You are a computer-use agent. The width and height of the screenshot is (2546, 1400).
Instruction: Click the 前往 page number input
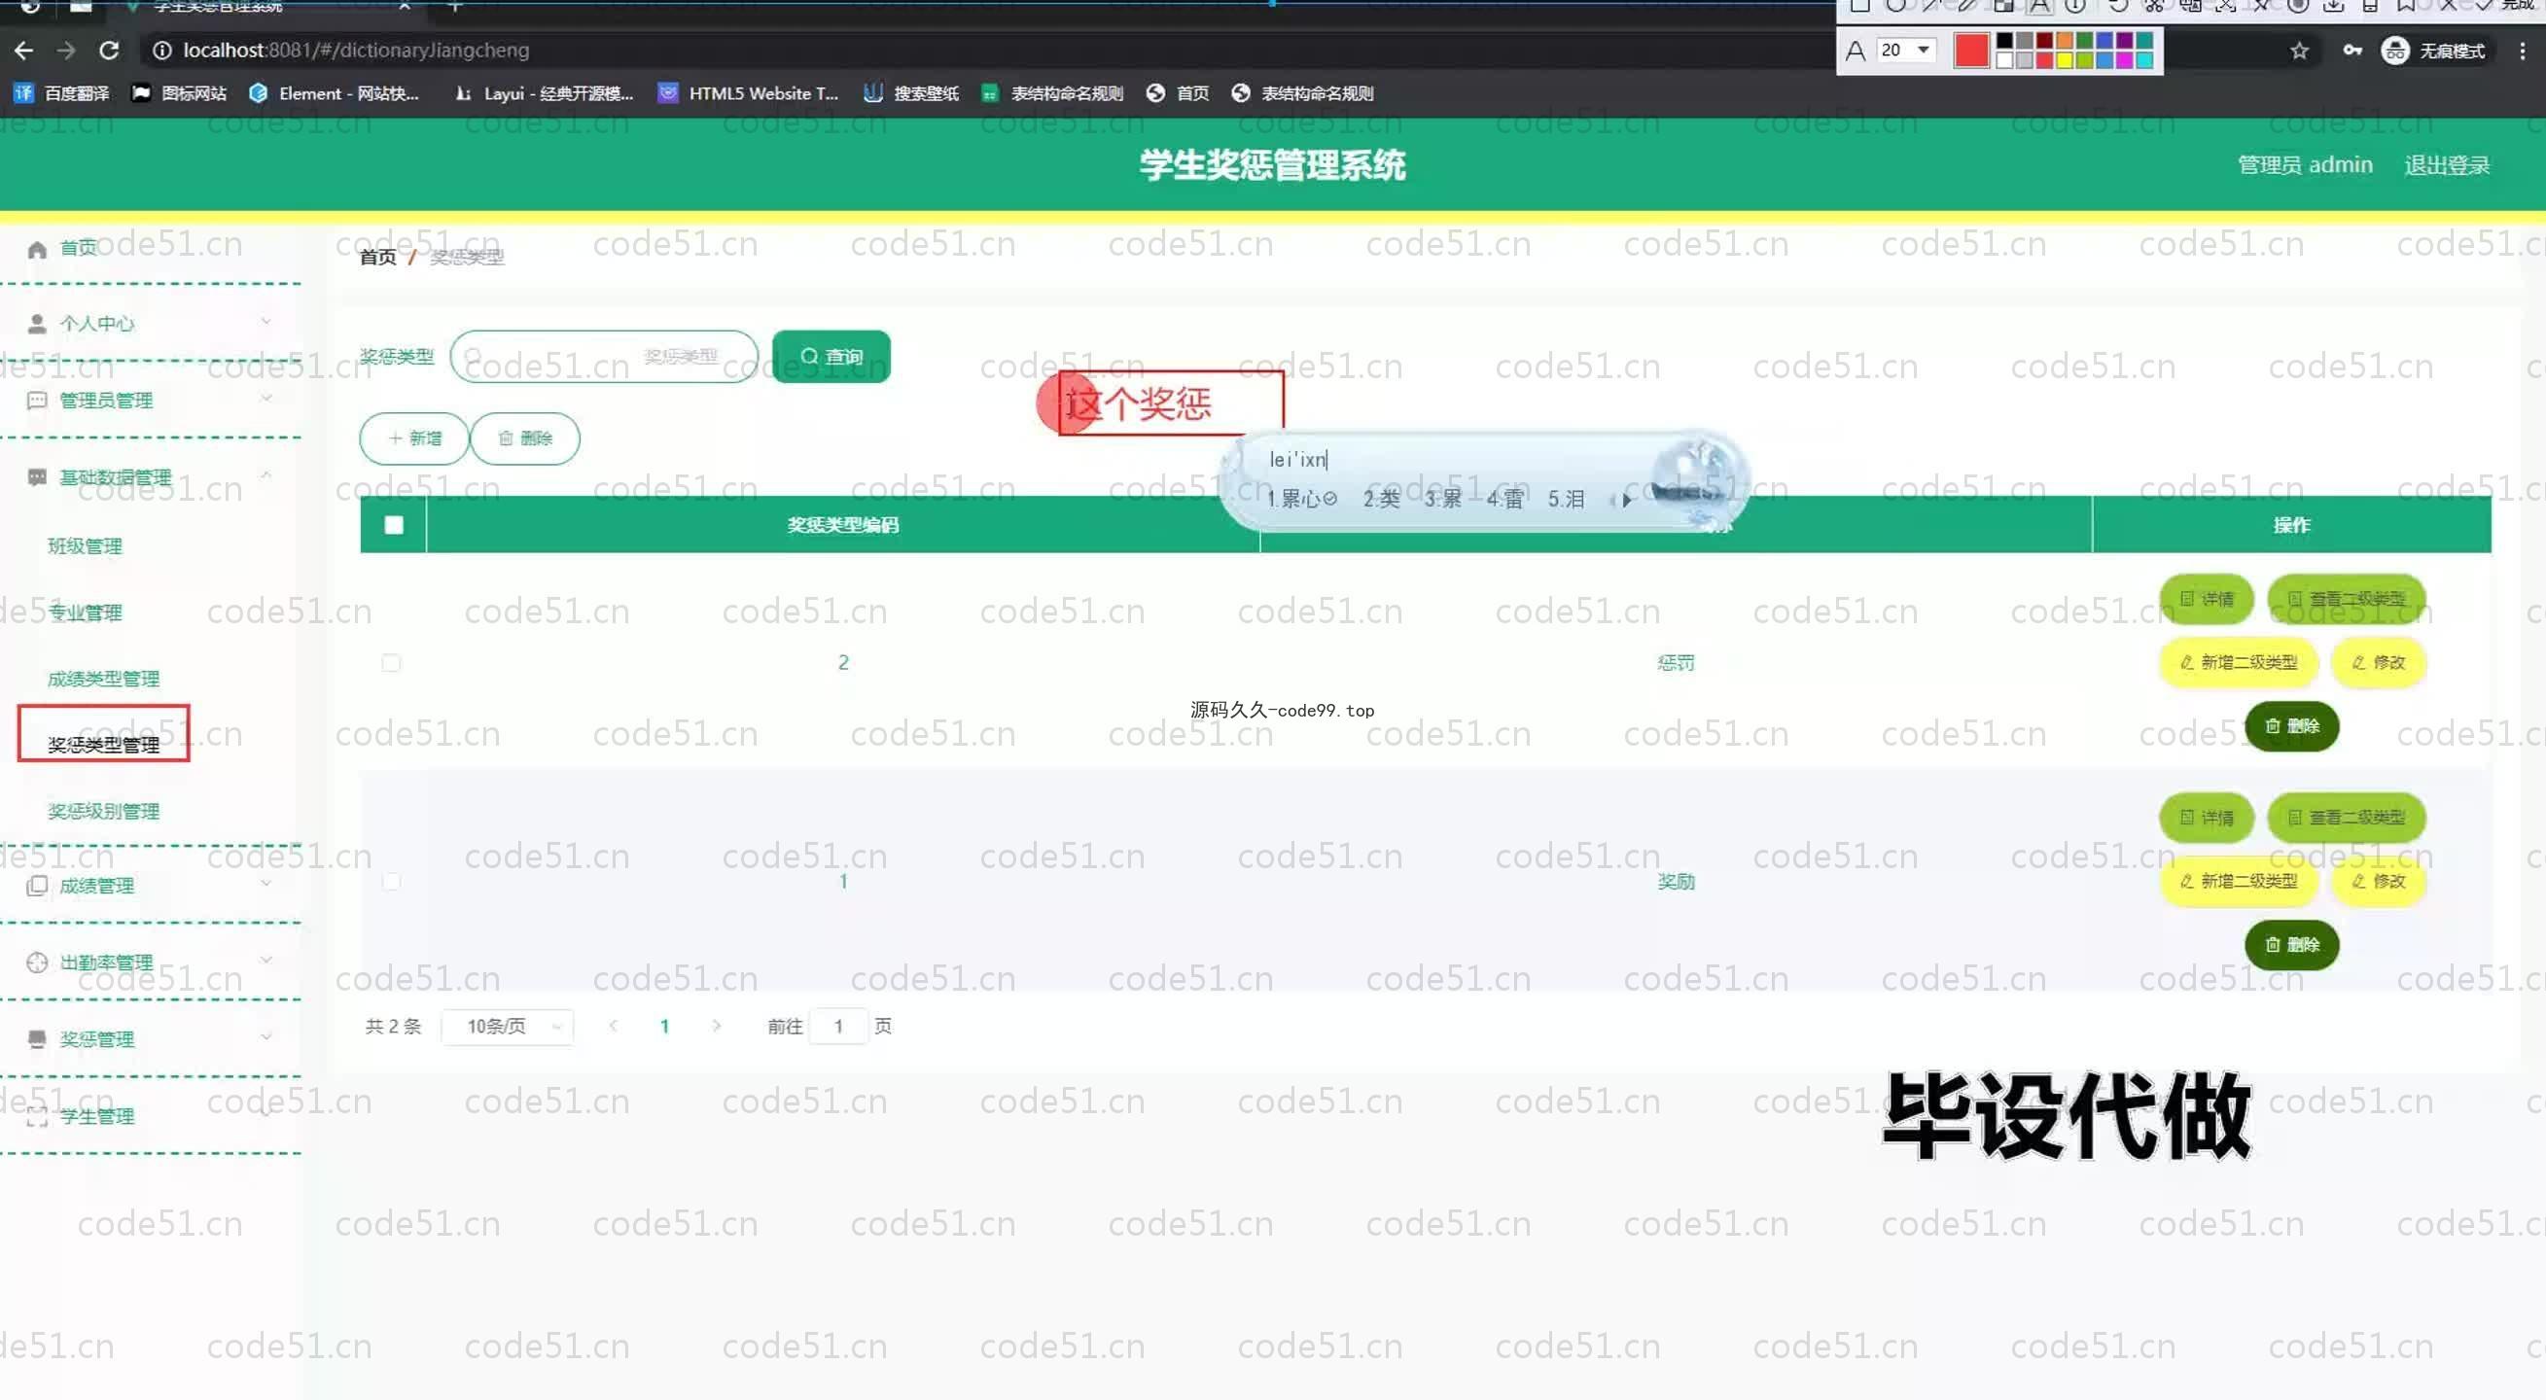838,1027
